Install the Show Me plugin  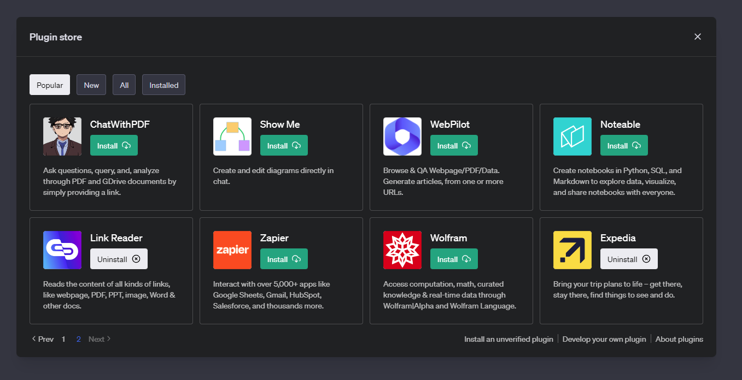[284, 145]
